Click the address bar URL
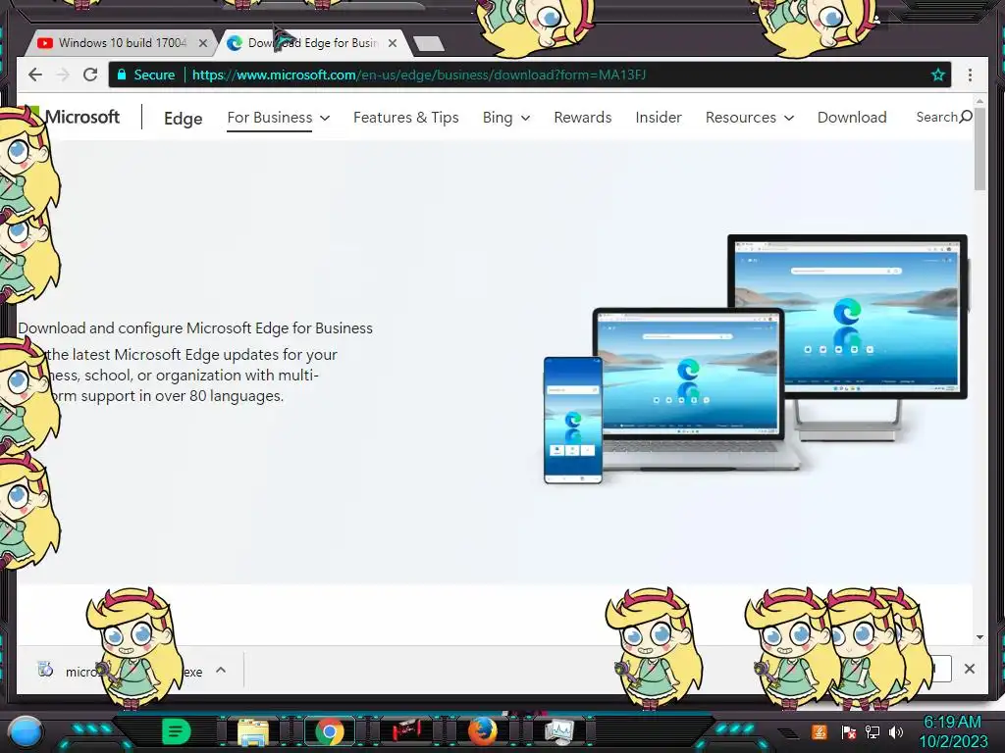This screenshot has width=1005, height=753. click(418, 75)
